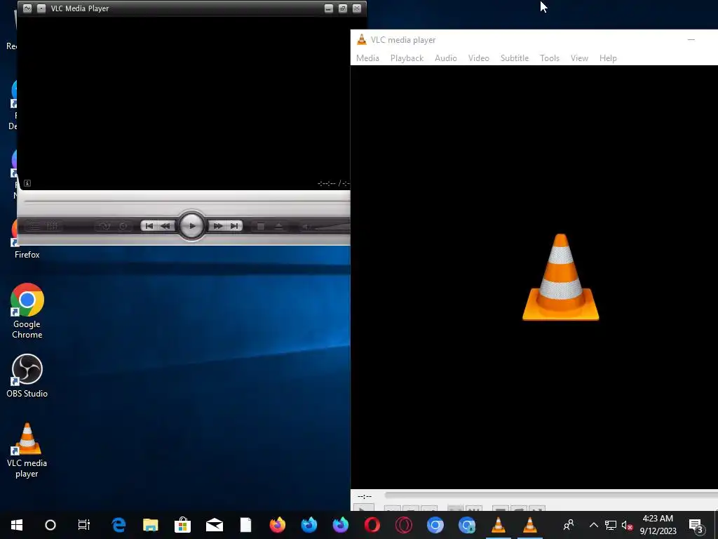The height and width of the screenshot is (539, 718).
Task: Open Firefox desktop shortcut
Action: (27, 239)
